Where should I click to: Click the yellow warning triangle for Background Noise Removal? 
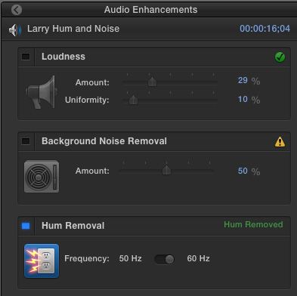[280, 142]
